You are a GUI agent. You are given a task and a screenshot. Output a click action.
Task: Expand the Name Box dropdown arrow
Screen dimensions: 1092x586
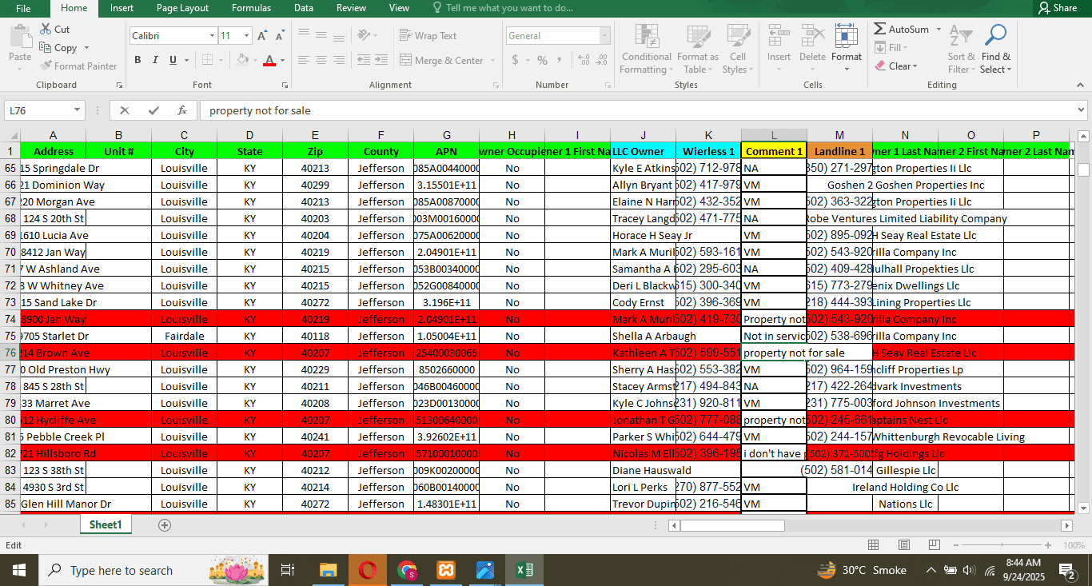pyautogui.click(x=78, y=110)
